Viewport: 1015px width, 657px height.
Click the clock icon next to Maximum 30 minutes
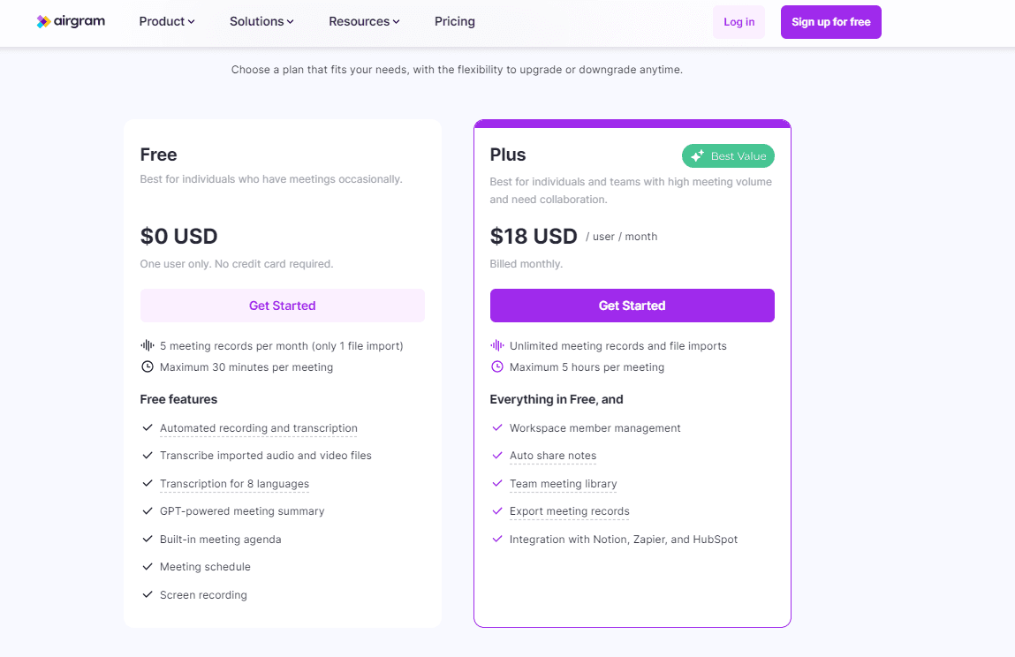(x=148, y=367)
